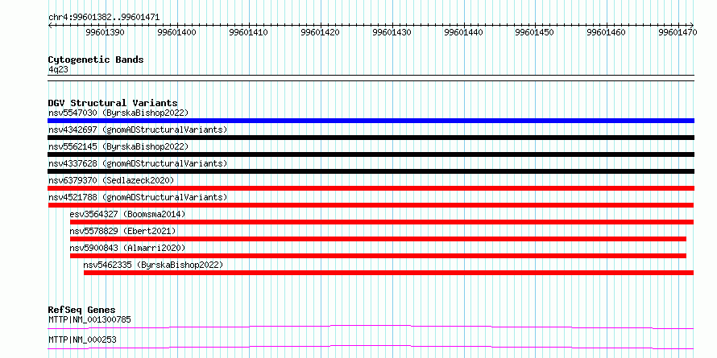The image size is (717, 358).
Task: Click the DGV Structural Variants track title
Action: point(113,103)
